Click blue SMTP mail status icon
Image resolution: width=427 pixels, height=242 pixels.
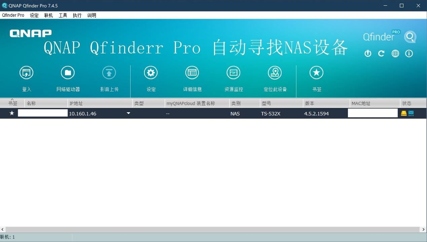[411, 113]
